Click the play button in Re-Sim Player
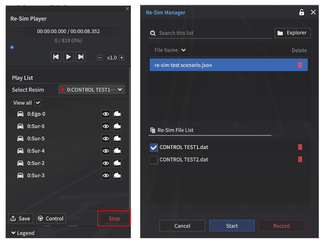The width and height of the screenshot is (324, 243). pos(69,57)
